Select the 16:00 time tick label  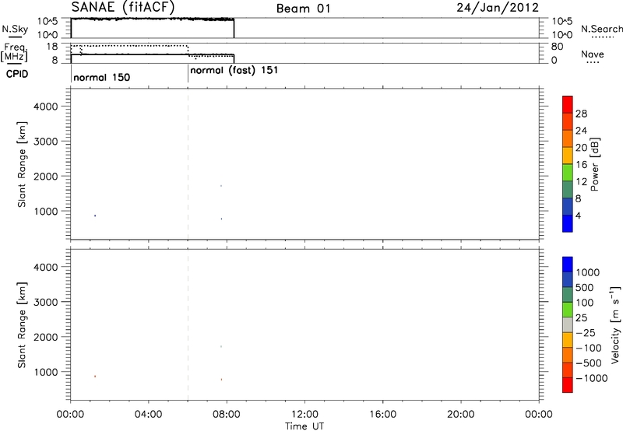[382, 415]
